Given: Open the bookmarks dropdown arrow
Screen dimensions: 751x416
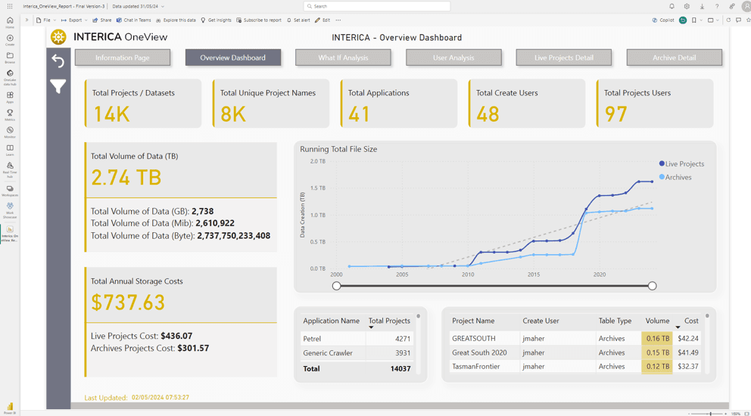Looking at the screenshot, I should 700,20.
